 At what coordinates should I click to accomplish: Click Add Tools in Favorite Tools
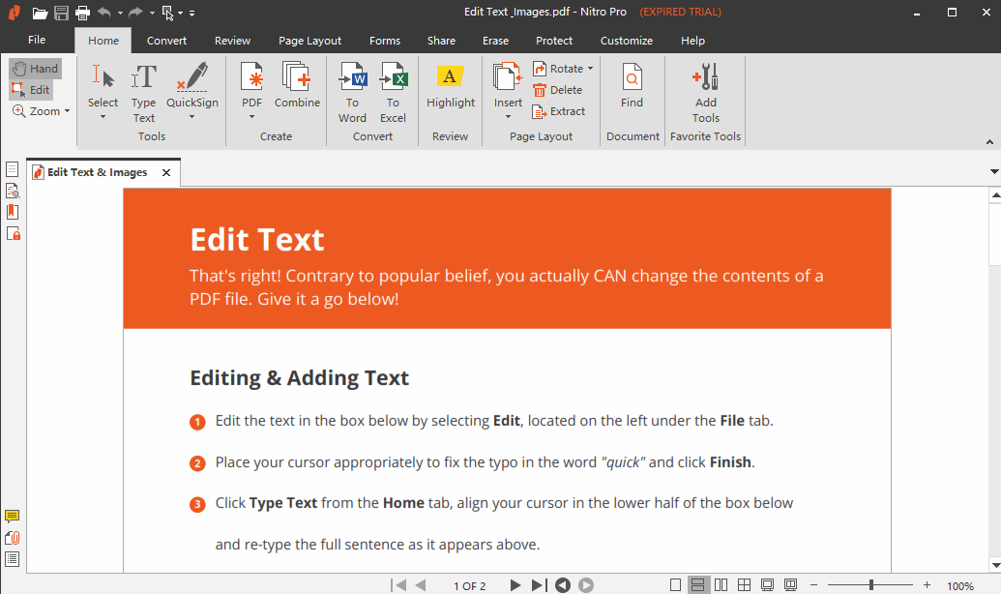click(706, 92)
